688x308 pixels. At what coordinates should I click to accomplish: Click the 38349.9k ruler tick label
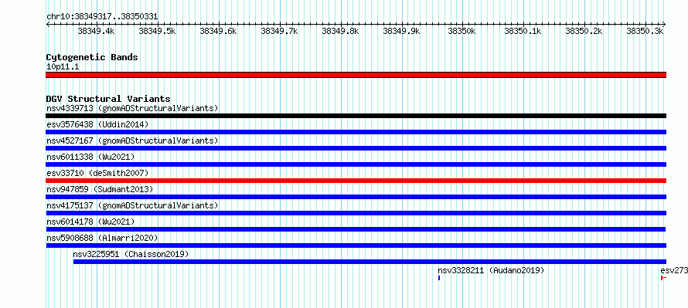[401, 31]
